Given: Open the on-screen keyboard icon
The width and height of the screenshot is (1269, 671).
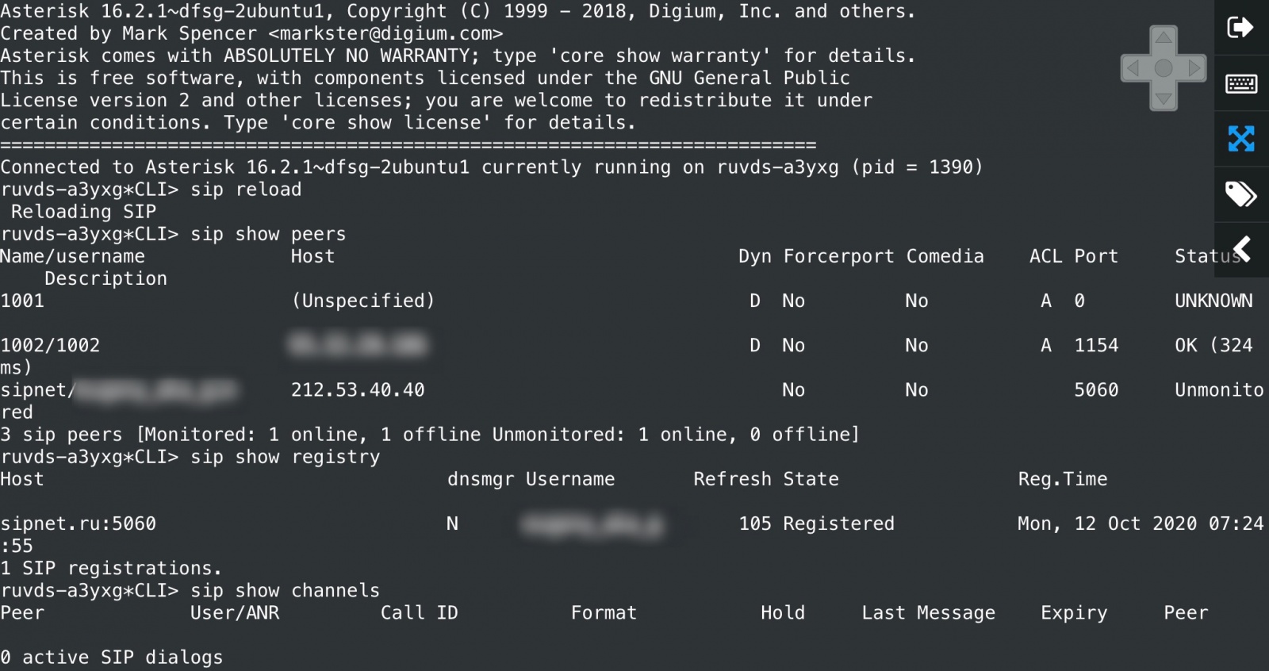Looking at the screenshot, I should click(1240, 83).
